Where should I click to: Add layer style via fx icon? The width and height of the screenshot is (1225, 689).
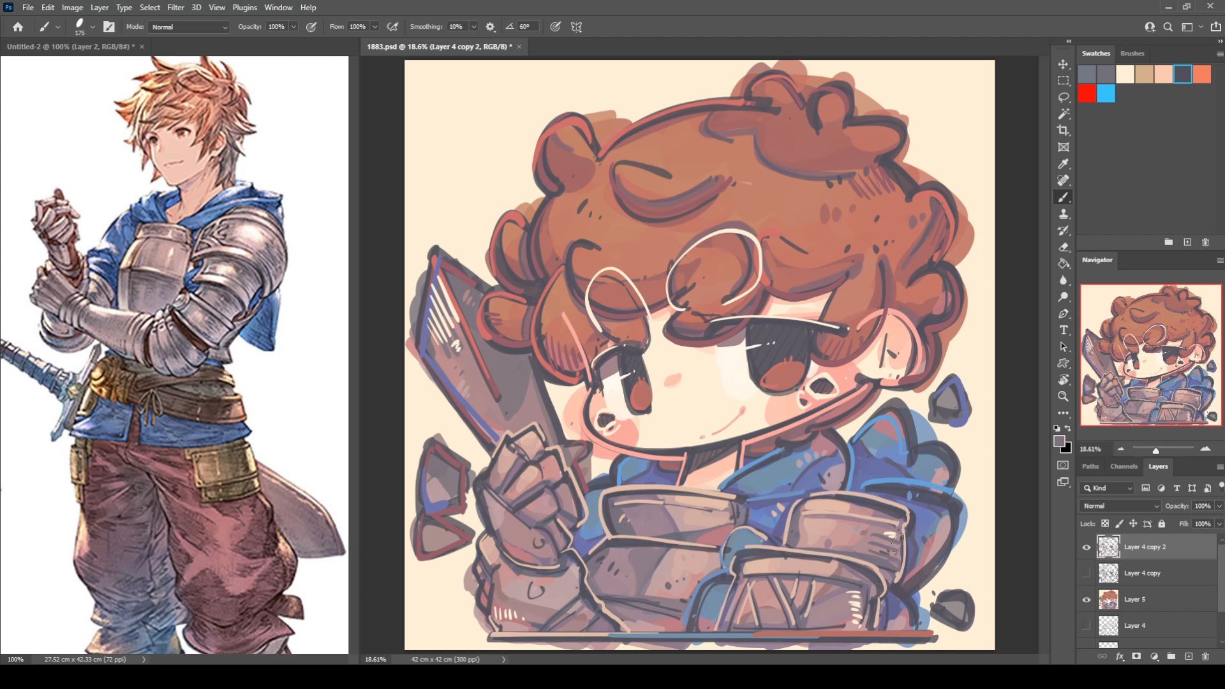click(x=1120, y=656)
